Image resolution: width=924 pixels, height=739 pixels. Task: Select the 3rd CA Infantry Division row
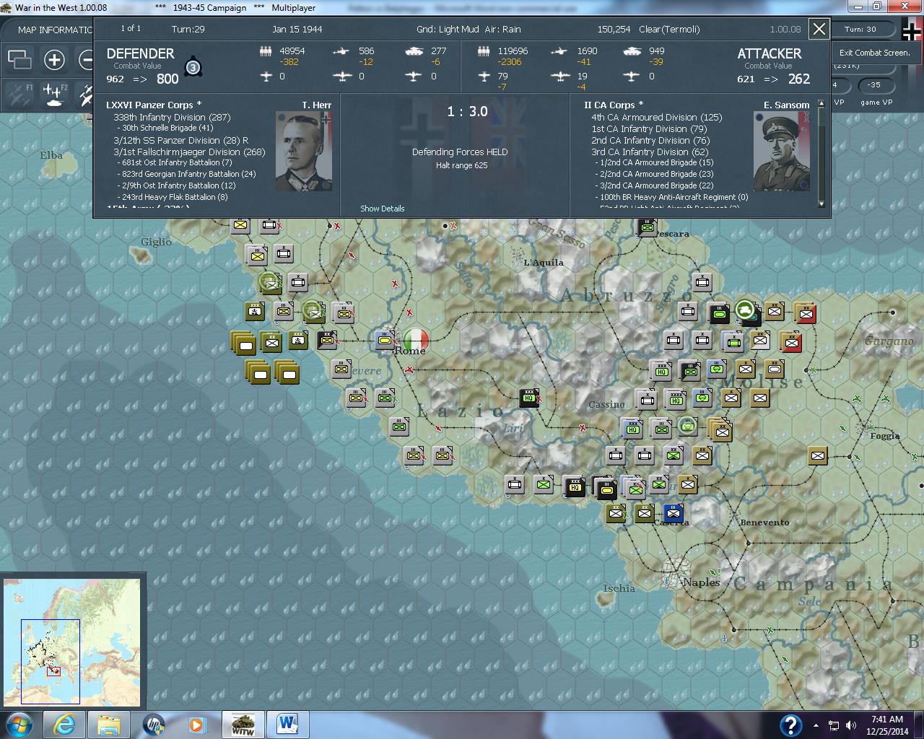650,152
